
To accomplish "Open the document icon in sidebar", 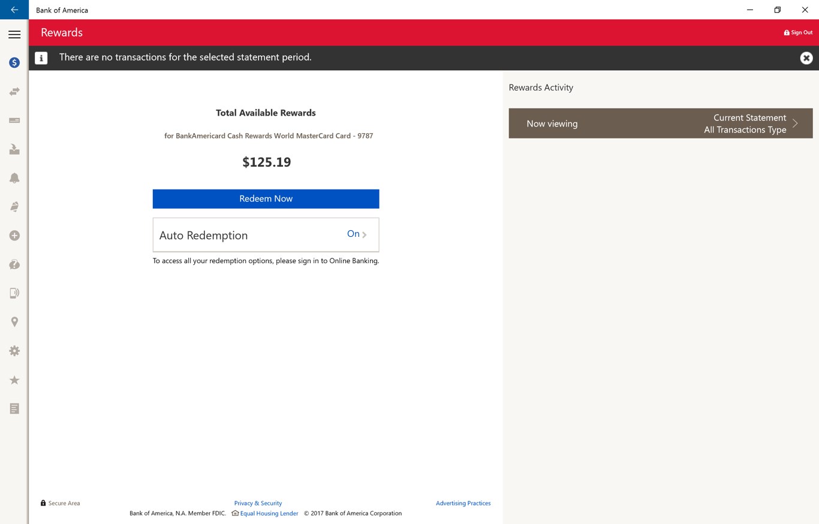I will pyautogui.click(x=14, y=409).
